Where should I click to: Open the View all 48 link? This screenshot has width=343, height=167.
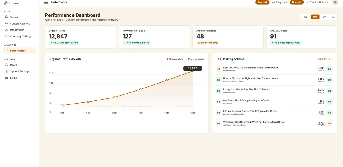(x=325, y=59)
